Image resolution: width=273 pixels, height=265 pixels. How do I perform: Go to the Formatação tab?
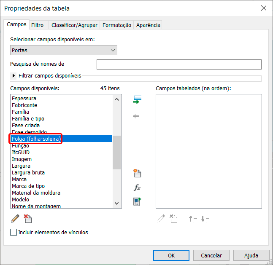(117, 25)
